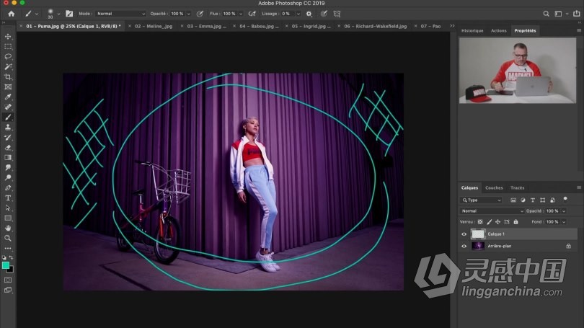Click the Arrière-plan layer thumbnail

pyautogui.click(x=478, y=246)
